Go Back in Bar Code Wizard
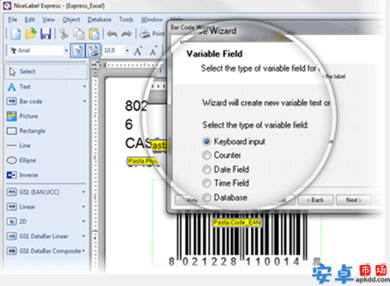 tap(315, 200)
